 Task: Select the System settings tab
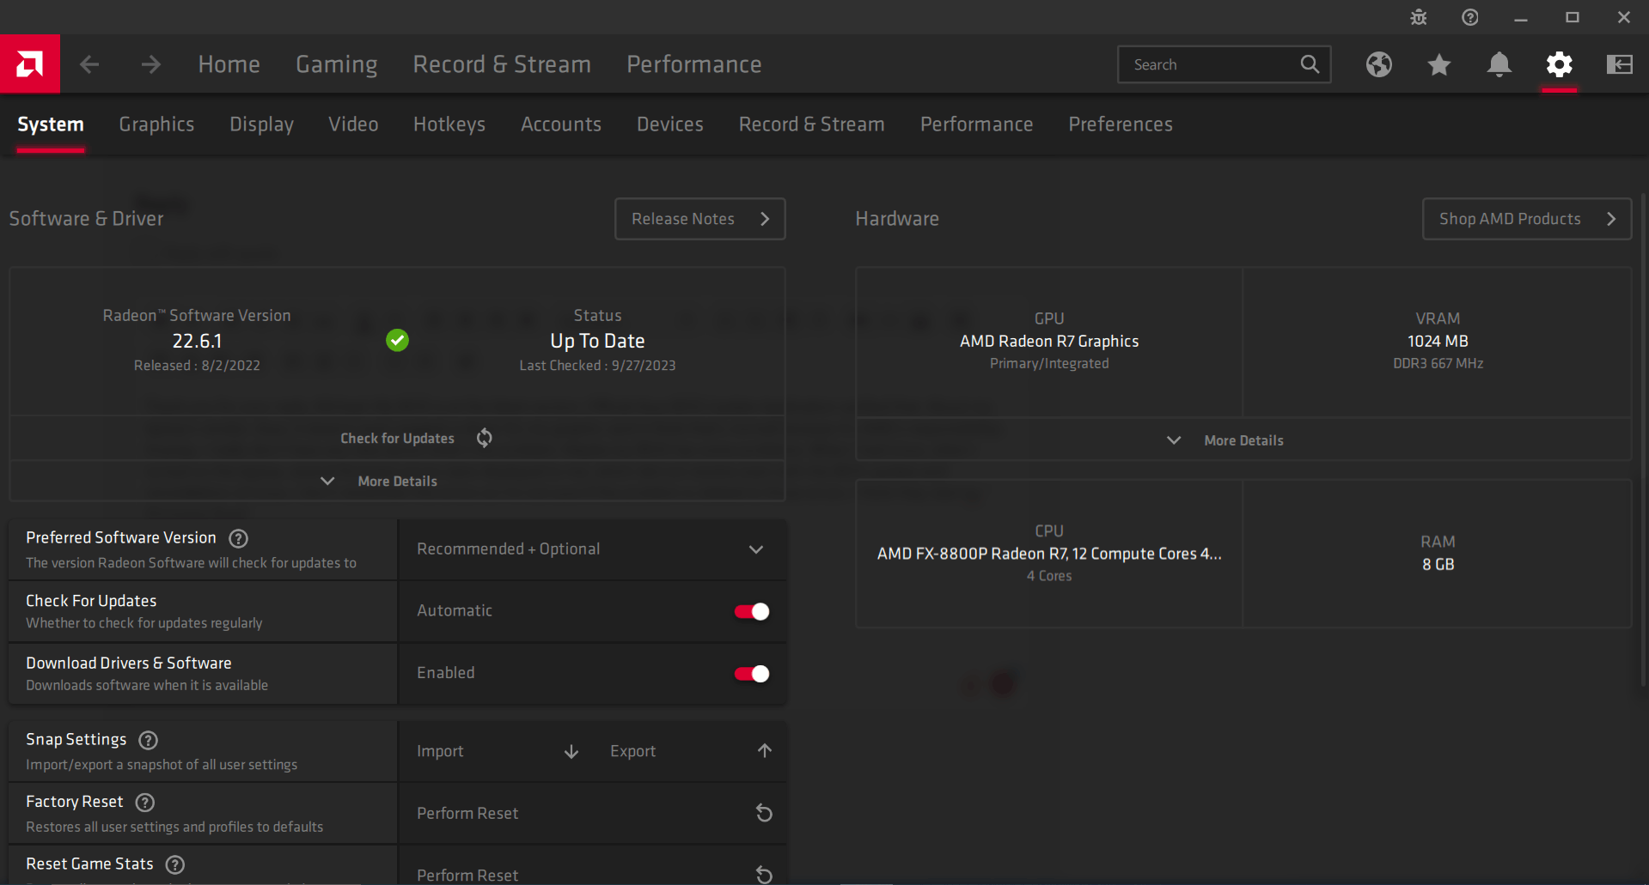click(x=51, y=124)
